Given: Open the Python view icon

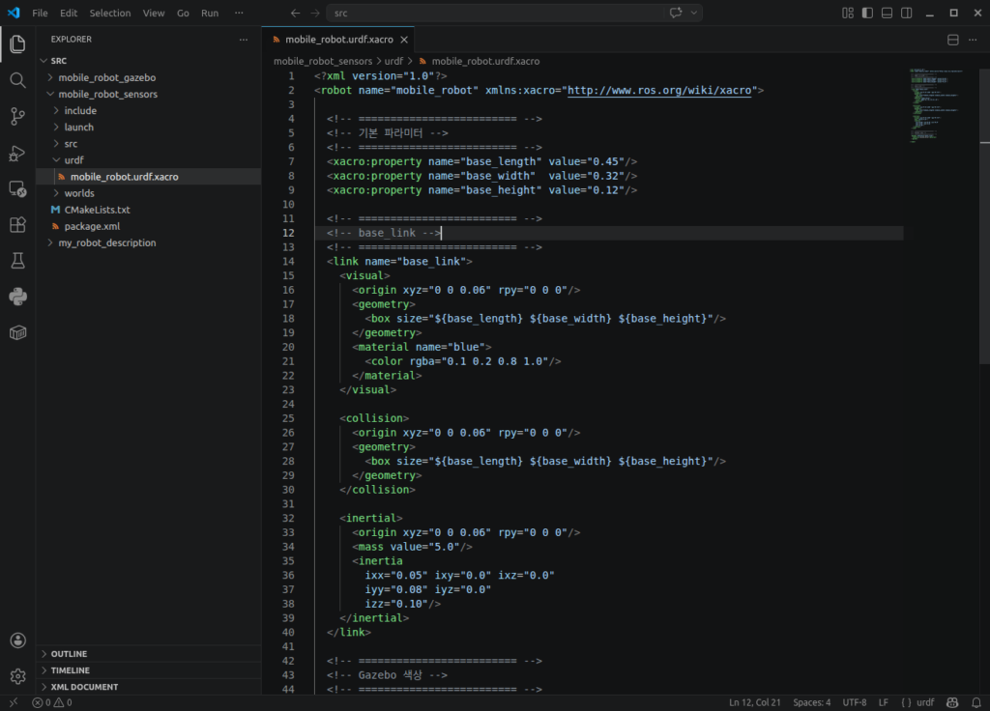Looking at the screenshot, I should click(x=17, y=297).
